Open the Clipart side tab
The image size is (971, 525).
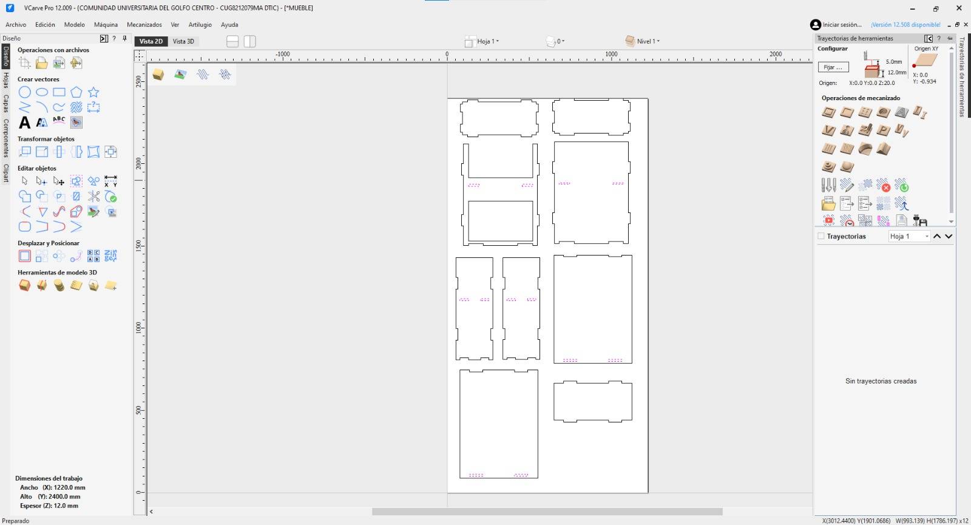tap(6, 173)
